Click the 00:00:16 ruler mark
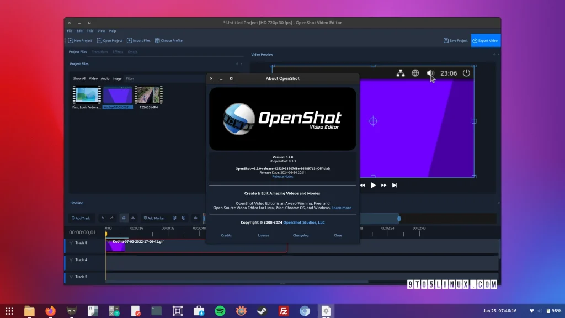 tap(137, 228)
